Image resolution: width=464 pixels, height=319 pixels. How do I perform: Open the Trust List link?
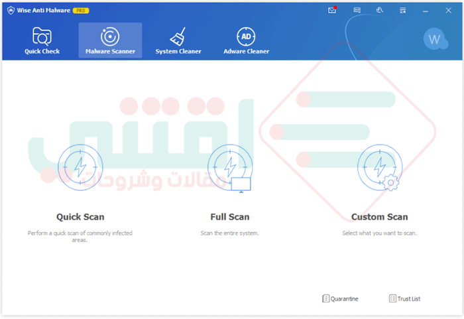click(405, 298)
